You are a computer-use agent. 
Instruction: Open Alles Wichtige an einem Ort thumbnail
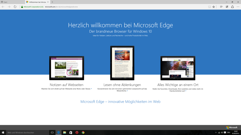pyautogui.click(x=178, y=68)
